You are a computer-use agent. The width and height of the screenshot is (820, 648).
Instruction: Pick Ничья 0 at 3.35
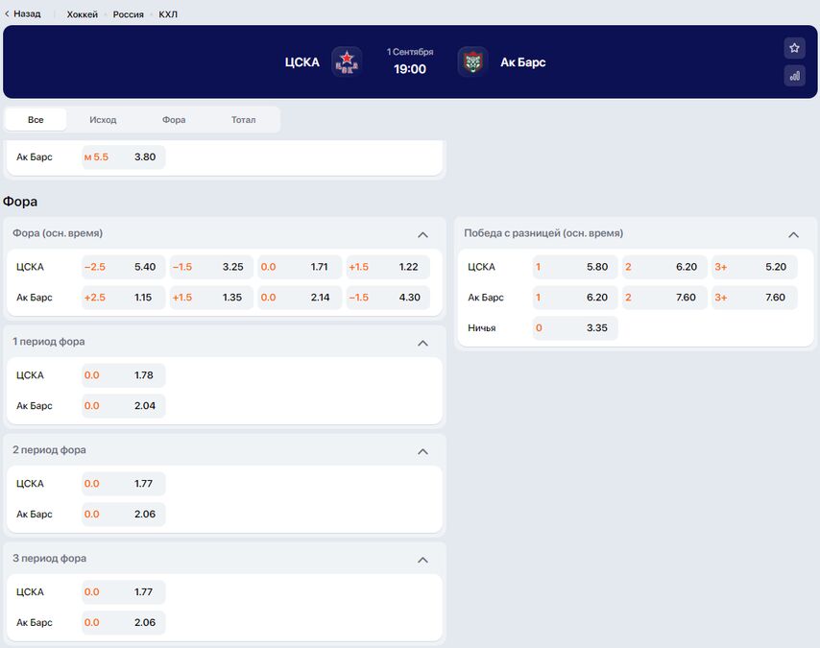[575, 328]
